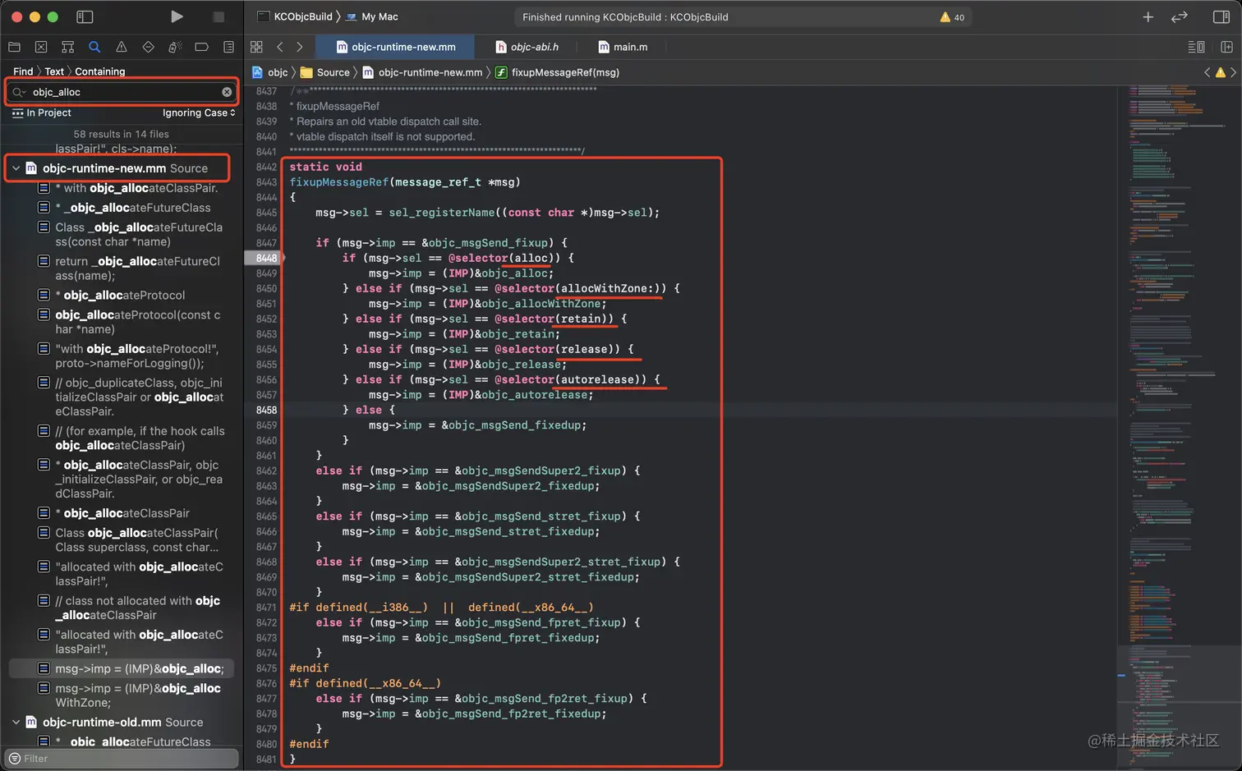Open the Ignoring Case dropdown
This screenshot has width=1242, height=771.
click(199, 113)
